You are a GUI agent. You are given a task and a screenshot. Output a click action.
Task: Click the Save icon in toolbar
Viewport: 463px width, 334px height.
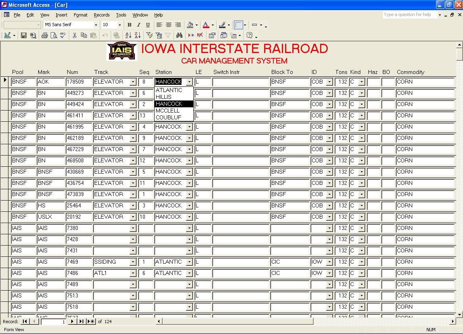[x=24, y=35]
